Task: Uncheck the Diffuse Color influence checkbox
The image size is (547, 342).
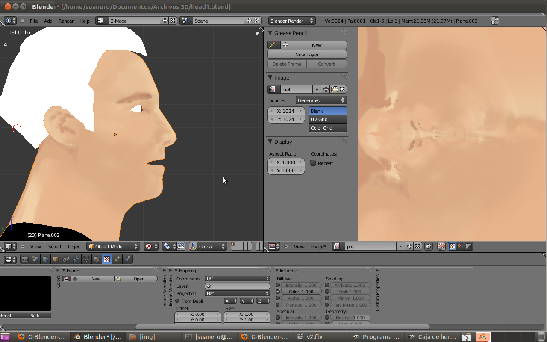Action: pyautogui.click(x=278, y=292)
